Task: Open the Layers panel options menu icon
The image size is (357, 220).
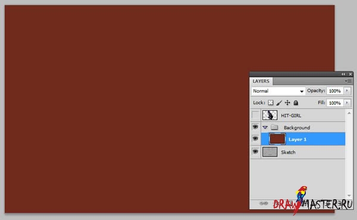Action: point(348,81)
